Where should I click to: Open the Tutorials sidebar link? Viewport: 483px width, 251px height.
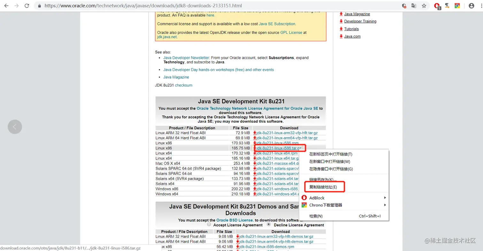tap(351, 29)
